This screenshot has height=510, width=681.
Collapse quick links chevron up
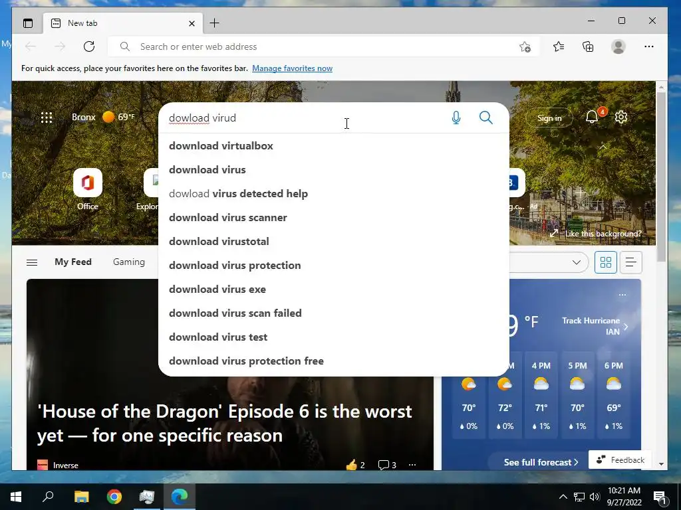coord(603,147)
